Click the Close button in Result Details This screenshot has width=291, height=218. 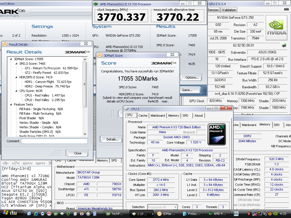point(77,153)
